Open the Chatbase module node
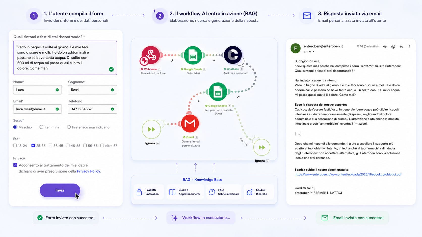The image size is (422, 237). pyautogui.click(x=233, y=55)
